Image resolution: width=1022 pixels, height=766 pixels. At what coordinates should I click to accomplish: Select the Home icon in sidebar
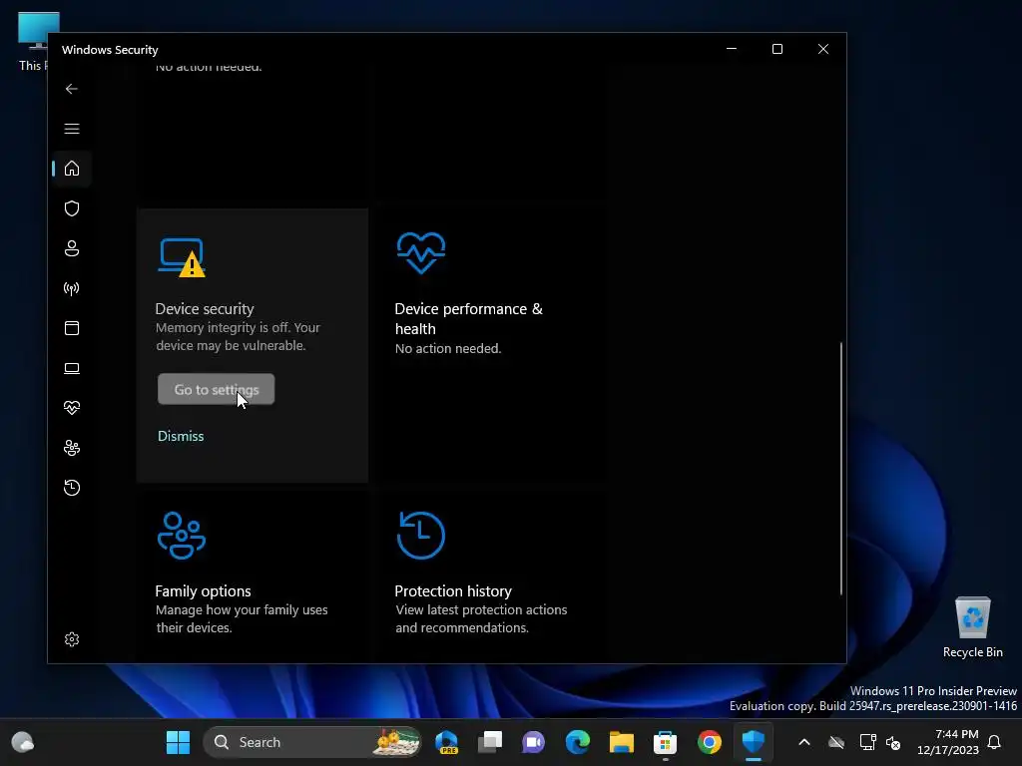[x=72, y=169]
